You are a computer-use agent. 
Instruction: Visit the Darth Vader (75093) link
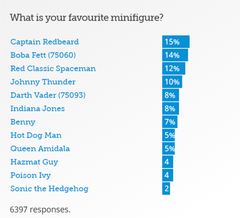tap(48, 95)
